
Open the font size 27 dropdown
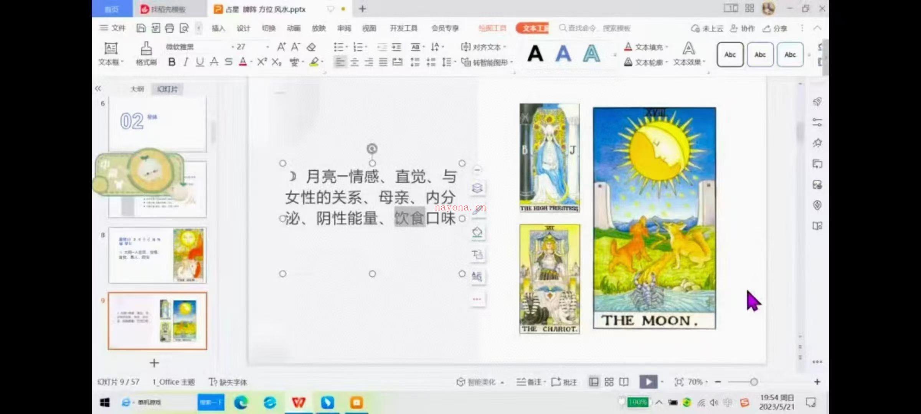click(x=267, y=47)
